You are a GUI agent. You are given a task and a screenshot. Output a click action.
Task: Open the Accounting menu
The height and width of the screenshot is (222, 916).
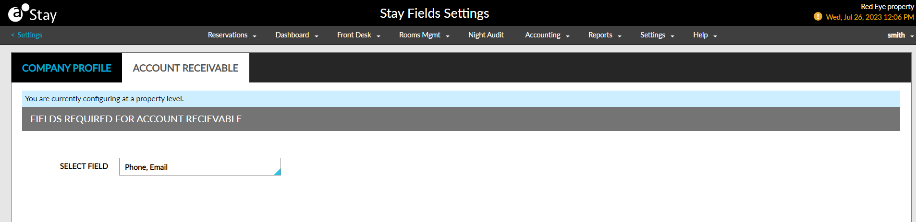(x=542, y=35)
